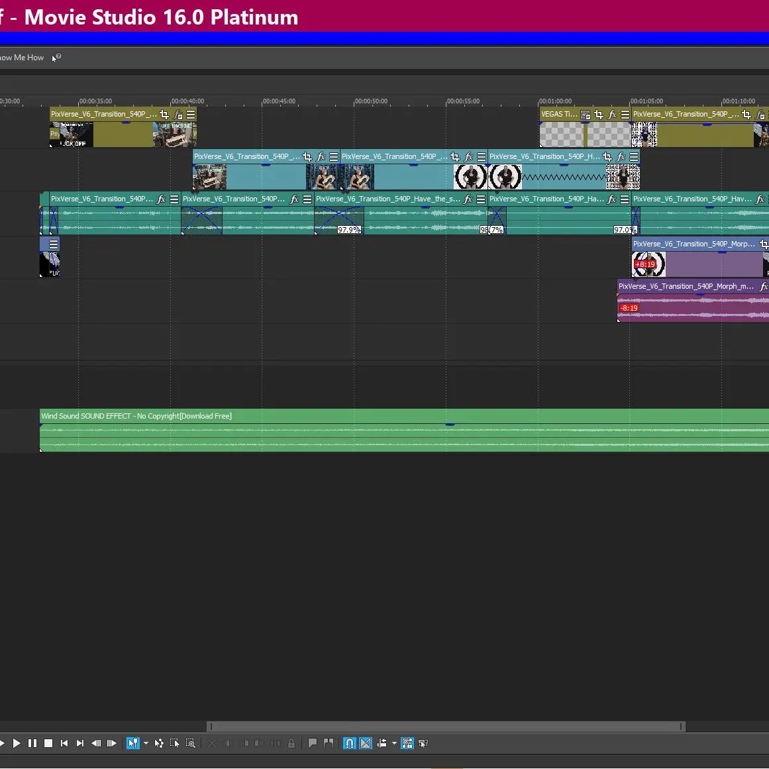
Task: Open Event FX on PixVerse_V6_Transition_540P_Hav... audio clip
Action: point(760,199)
